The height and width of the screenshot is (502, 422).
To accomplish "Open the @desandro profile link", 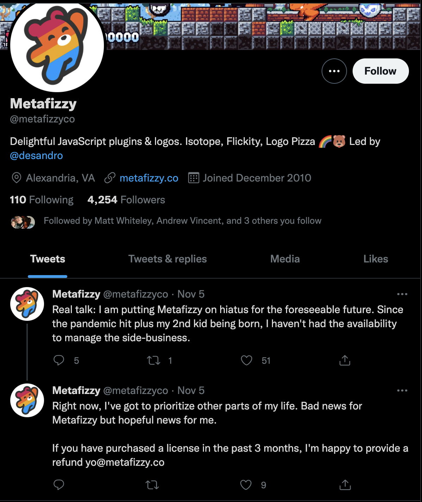I will pyautogui.click(x=36, y=155).
